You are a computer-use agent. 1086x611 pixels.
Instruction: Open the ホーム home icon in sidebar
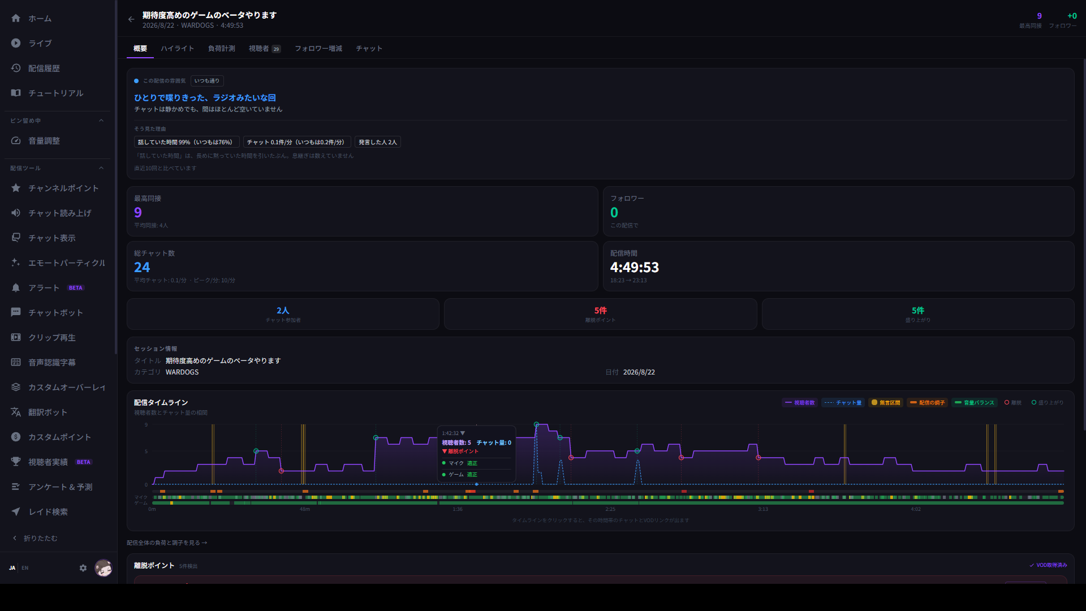[x=16, y=18]
